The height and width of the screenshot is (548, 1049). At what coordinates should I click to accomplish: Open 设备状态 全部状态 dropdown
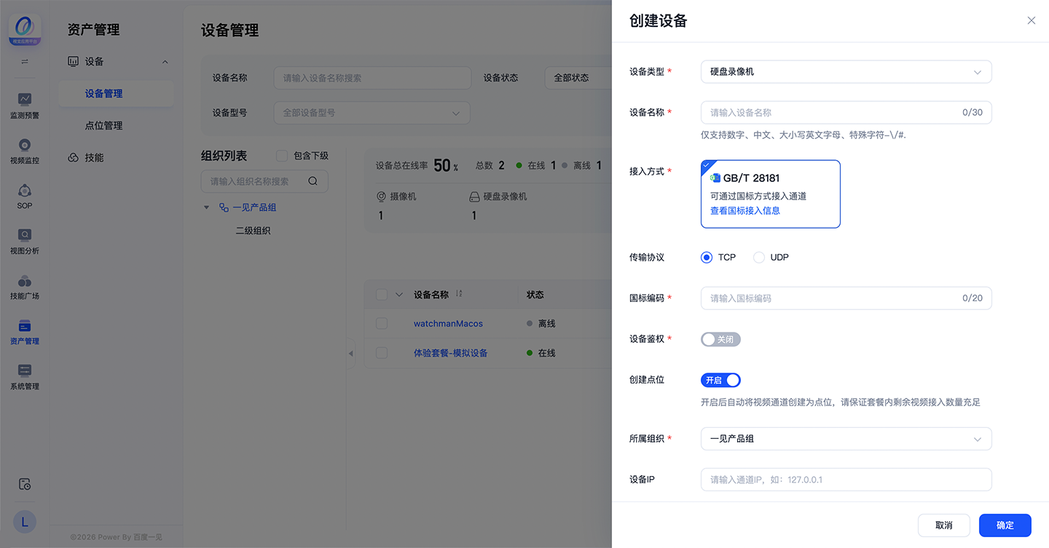coord(578,78)
